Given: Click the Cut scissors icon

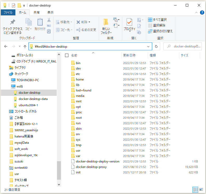Looking at the screenshot, I should point(49,20).
